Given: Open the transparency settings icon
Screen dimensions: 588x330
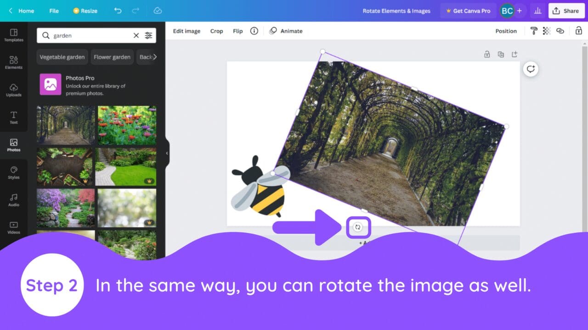Looking at the screenshot, I should coord(546,31).
